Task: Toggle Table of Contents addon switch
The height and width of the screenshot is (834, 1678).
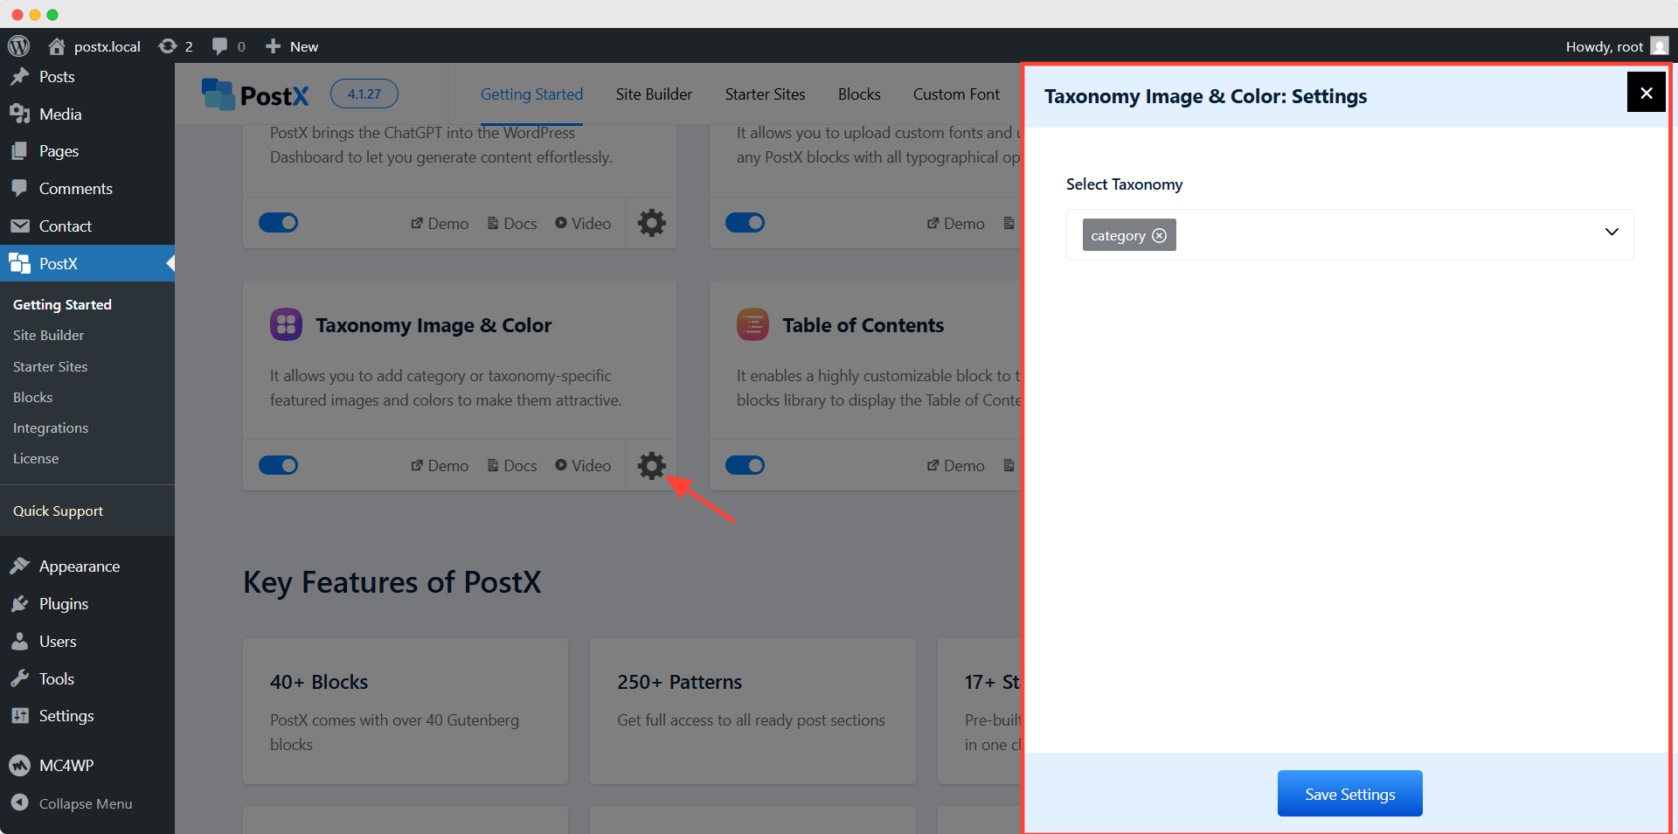Action: (x=745, y=465)
